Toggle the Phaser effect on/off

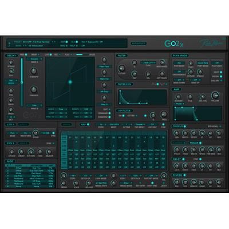coord(200,143)
